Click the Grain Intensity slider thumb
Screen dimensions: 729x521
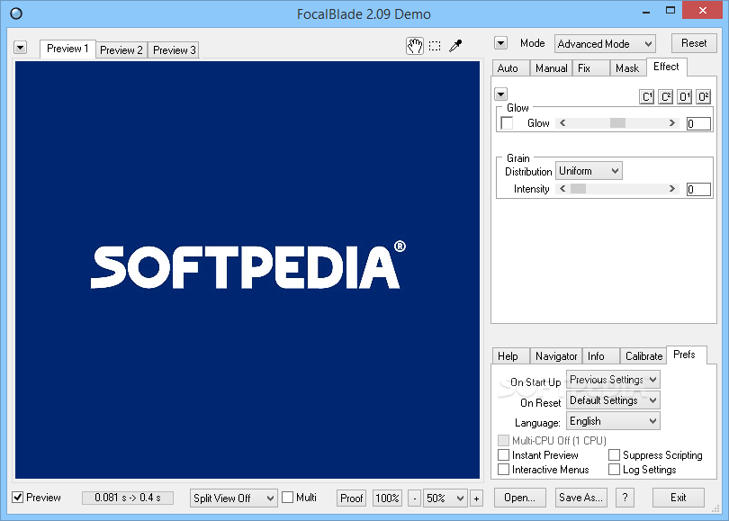(578, 189)
